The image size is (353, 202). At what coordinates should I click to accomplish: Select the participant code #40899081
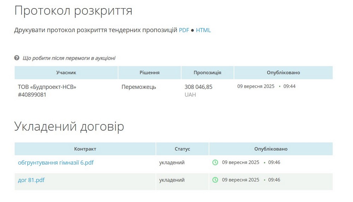(x=32, y=95)
